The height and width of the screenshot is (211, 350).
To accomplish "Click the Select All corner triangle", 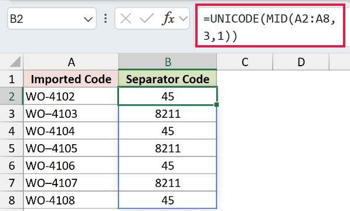I will [15, 62].
